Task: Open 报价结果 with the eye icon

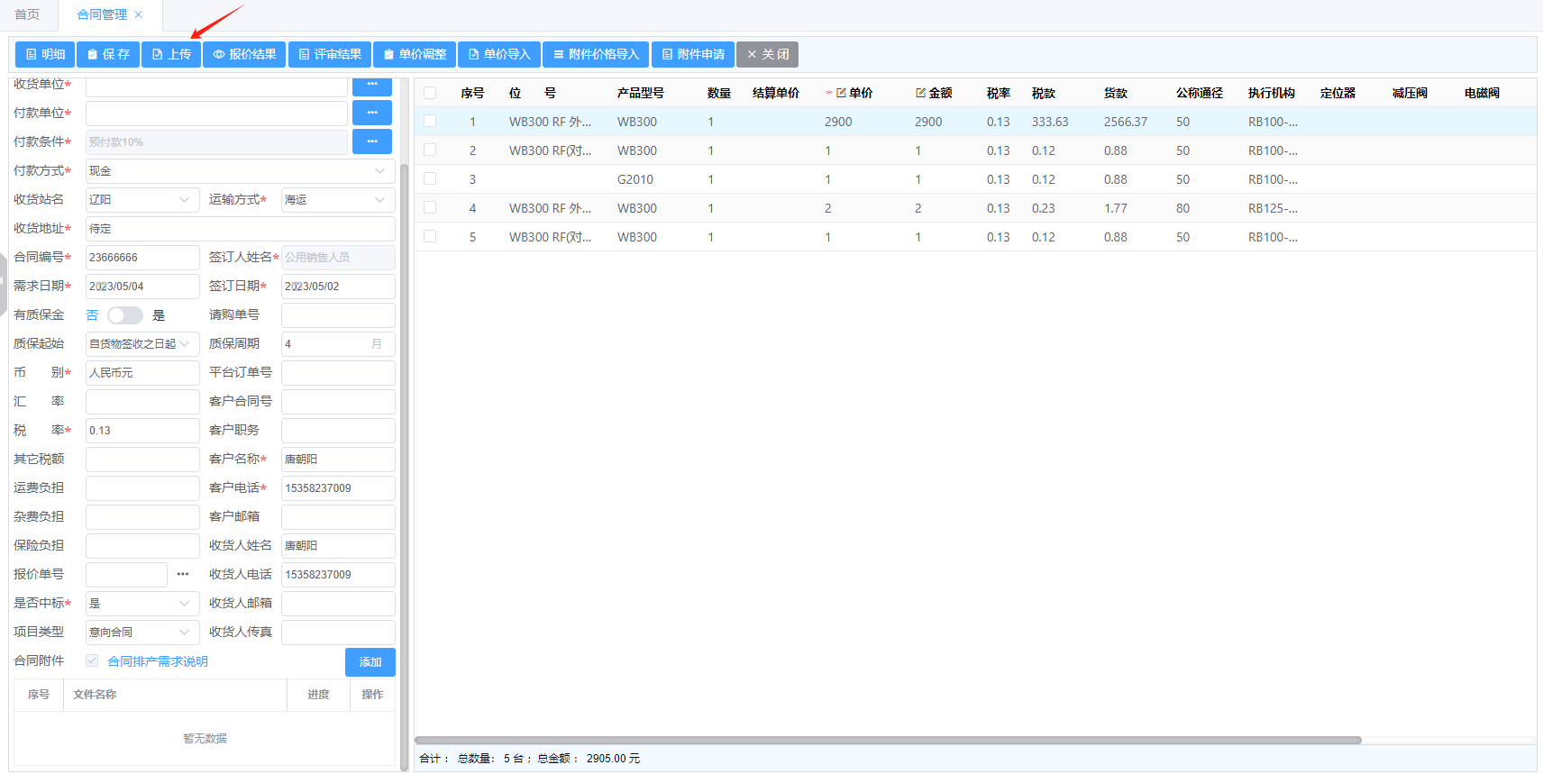Action: pyautogui.click(x=244, y=55)
